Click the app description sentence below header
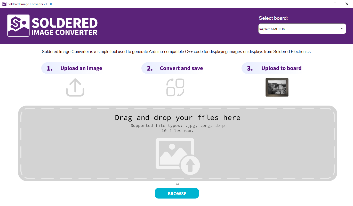The height and width of the screenshot is (206, 353). click(x=176, y=52)
